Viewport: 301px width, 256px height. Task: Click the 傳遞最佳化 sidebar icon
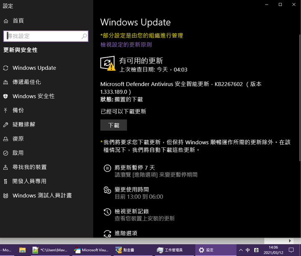[6, 82]
